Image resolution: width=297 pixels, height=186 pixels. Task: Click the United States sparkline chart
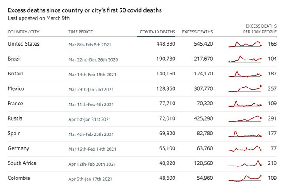pos(245,44)
